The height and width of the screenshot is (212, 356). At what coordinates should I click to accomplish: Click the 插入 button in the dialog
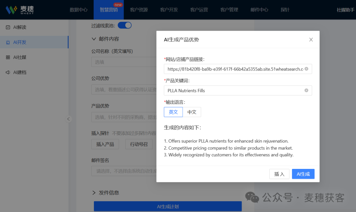click(x=279, y=174)
